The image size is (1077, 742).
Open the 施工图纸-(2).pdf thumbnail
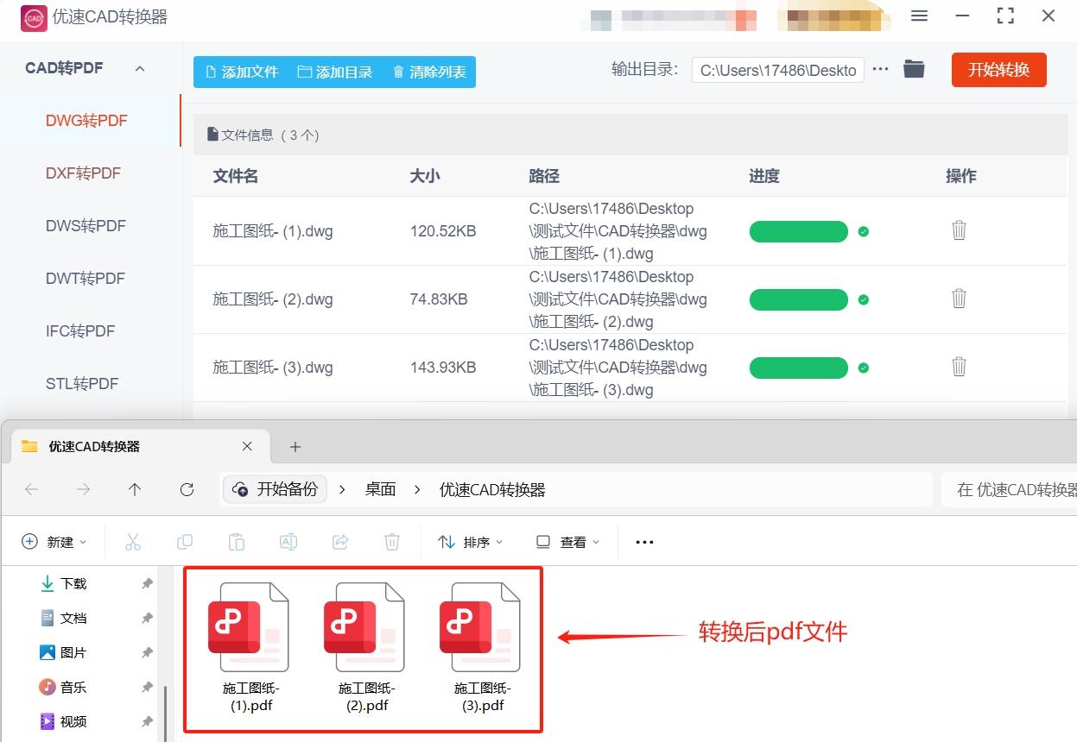364,627
